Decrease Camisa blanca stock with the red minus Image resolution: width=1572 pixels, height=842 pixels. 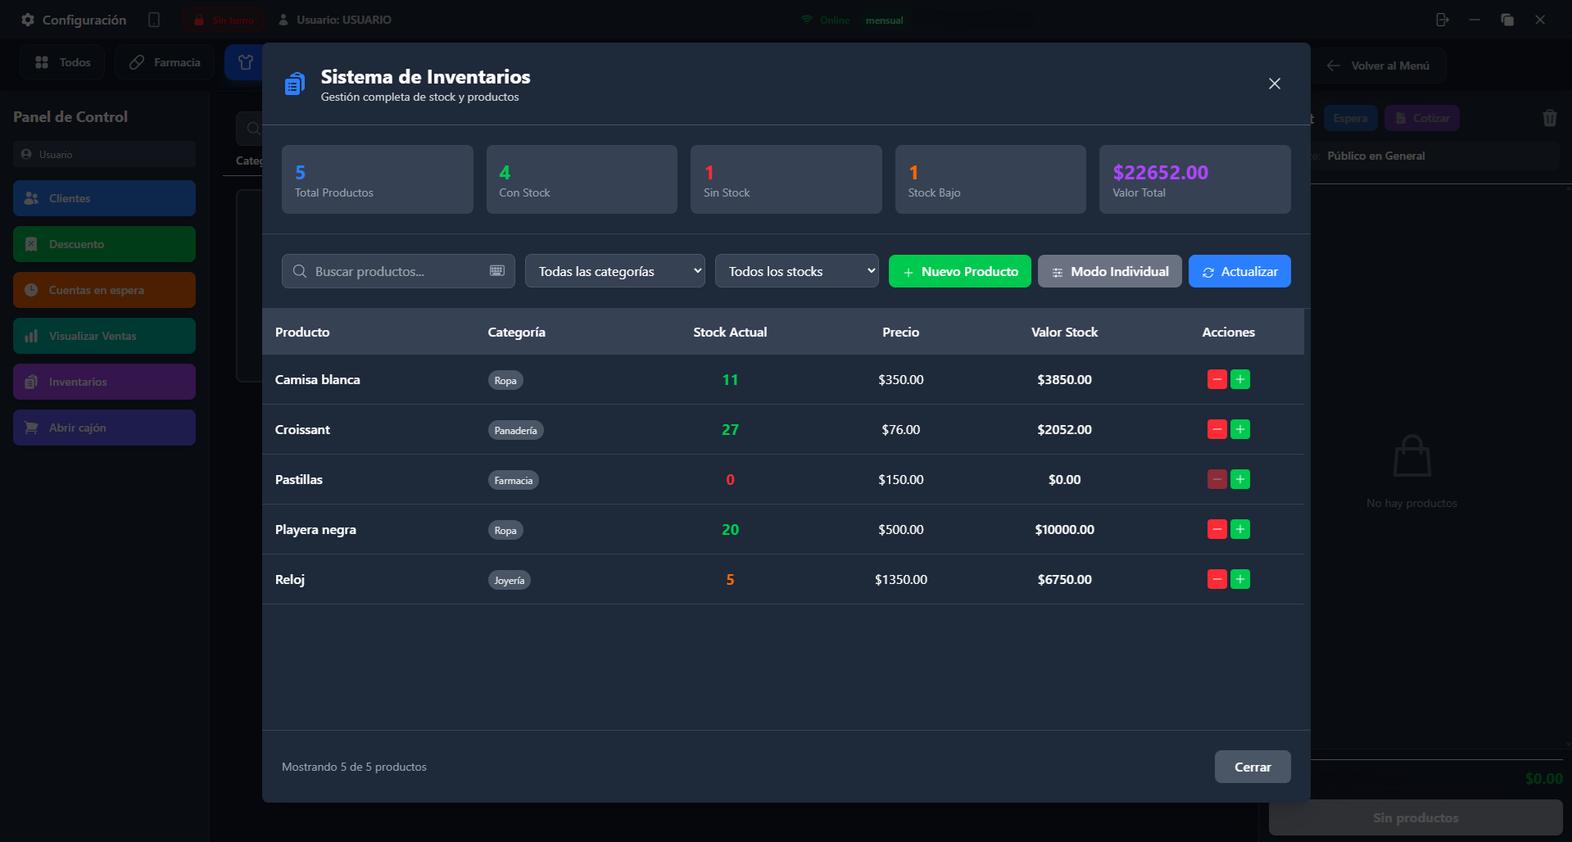coord(1216,379)
